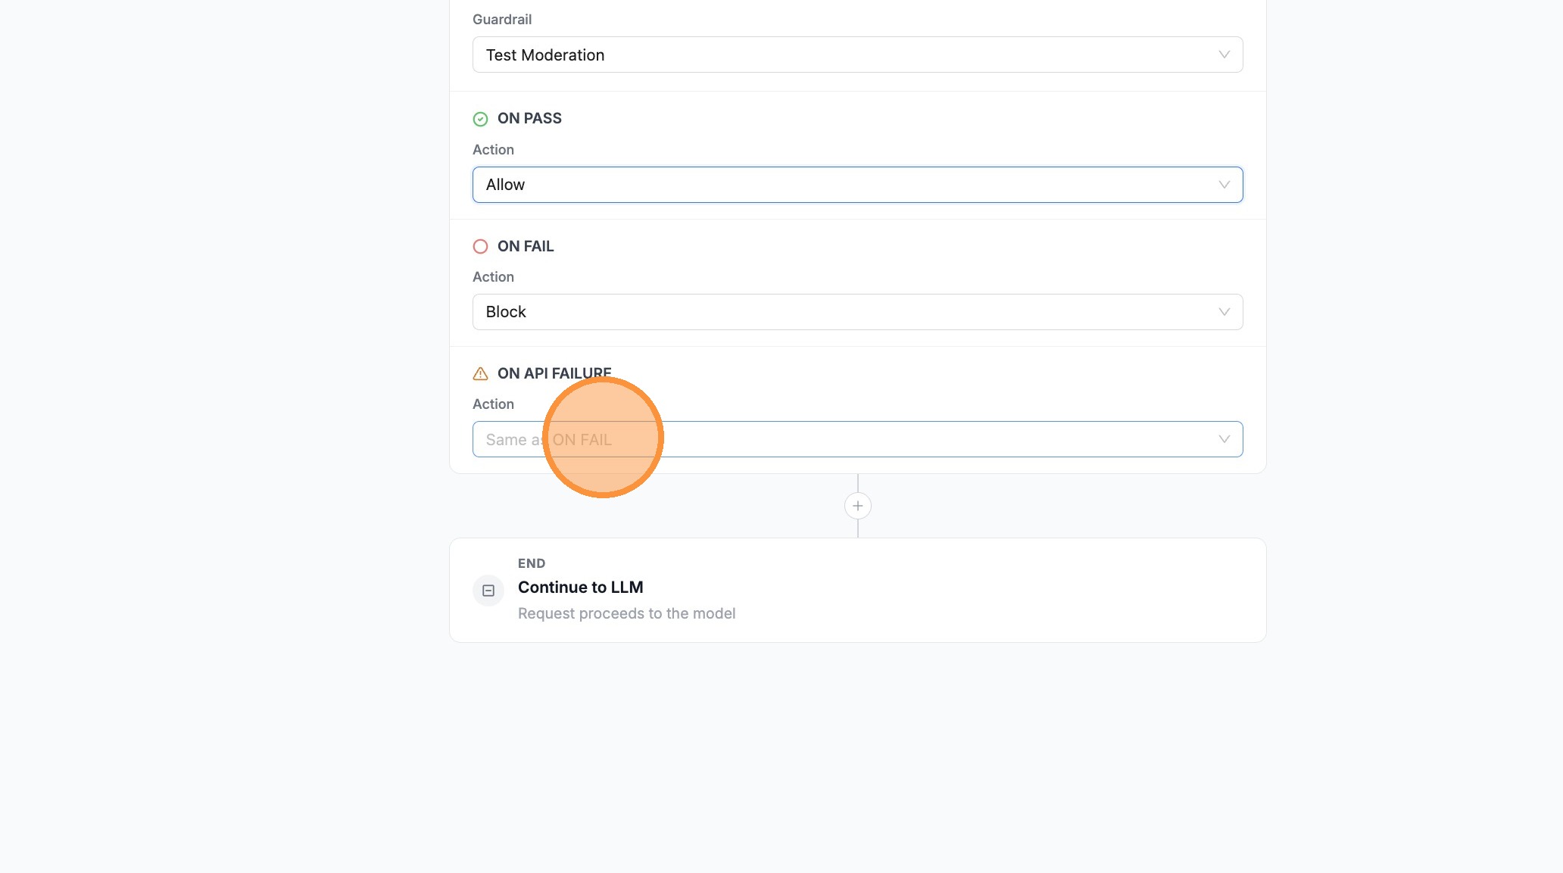Click the END node minus icon
The height and width of the screenshot is (873, 1563).
pyautogui.click(x=488, y=590)
